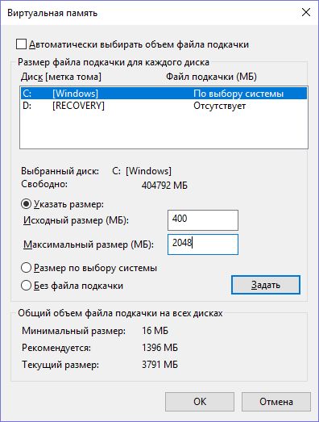
Task: Apply the size with the Задать button
Action: click(x=266, y=285)
